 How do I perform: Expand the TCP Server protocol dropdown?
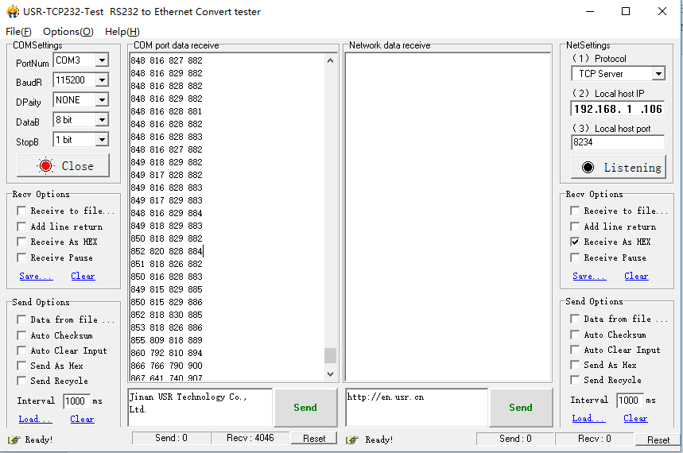click(x=658, y=74)
